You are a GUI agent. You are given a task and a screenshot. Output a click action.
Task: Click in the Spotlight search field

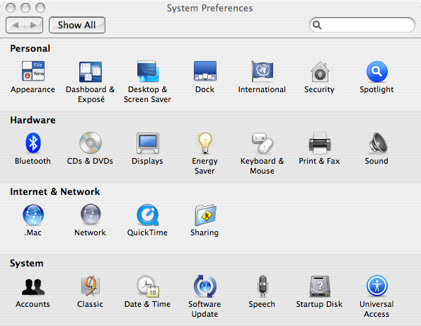[362, 25]
